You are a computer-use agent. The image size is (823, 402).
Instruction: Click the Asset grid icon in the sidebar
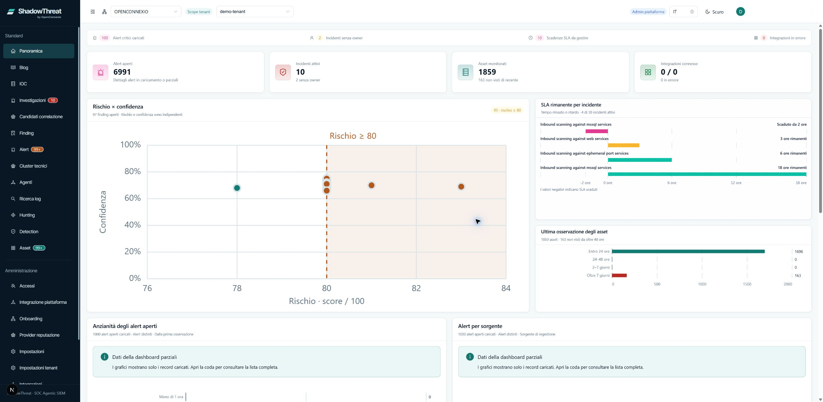coord(13,248)
